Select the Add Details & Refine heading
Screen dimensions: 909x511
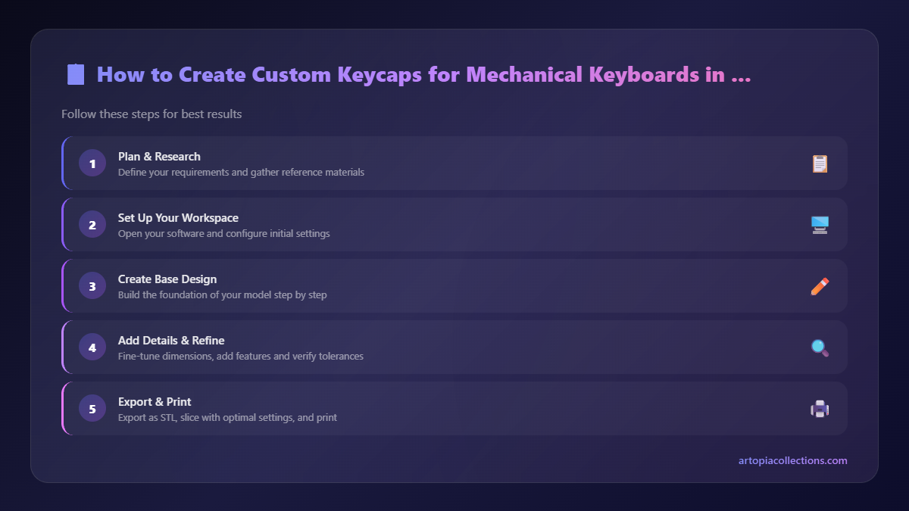click(x=171, y=340)
